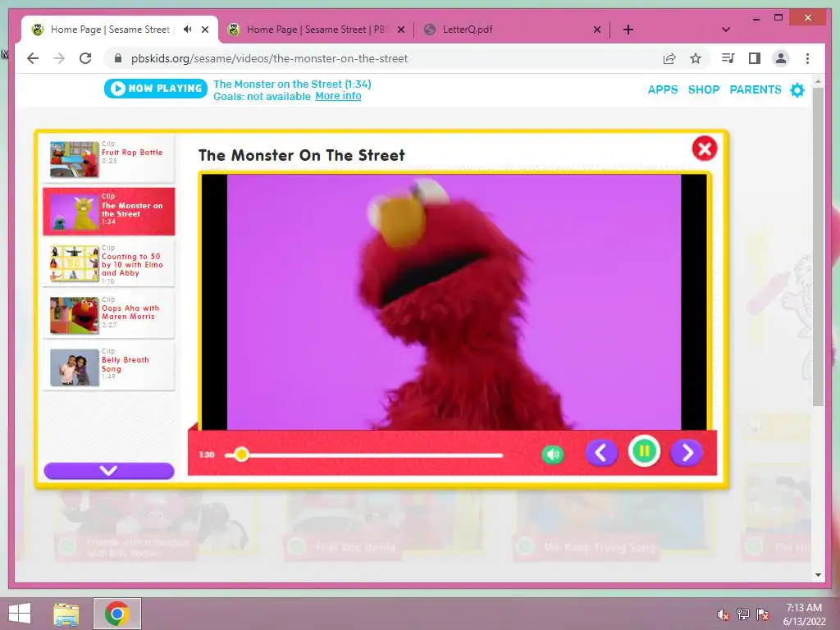The height and width of the screenshot is (630, 840).
Task: Play the Belly Breath Song clip
Action: click(109, 367)
